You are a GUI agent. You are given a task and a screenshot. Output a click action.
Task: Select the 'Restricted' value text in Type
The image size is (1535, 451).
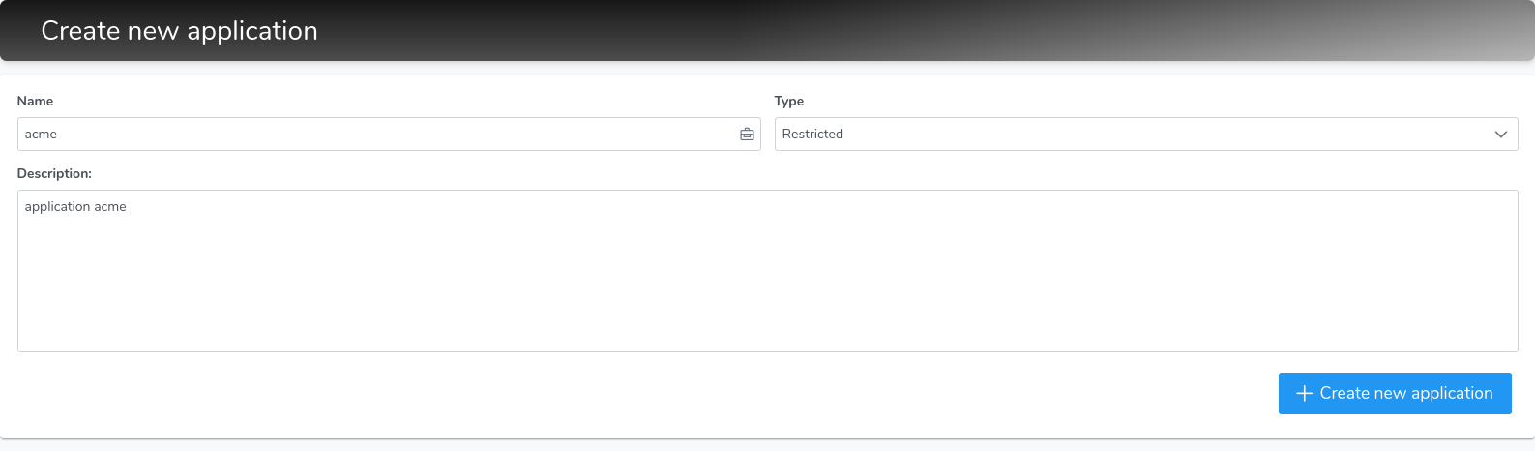coord(812,135)
